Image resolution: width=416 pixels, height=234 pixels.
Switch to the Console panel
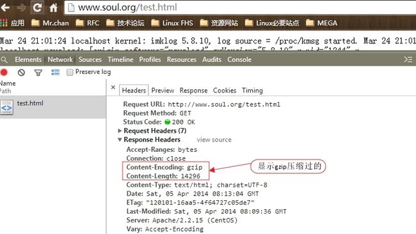[239, 59]
